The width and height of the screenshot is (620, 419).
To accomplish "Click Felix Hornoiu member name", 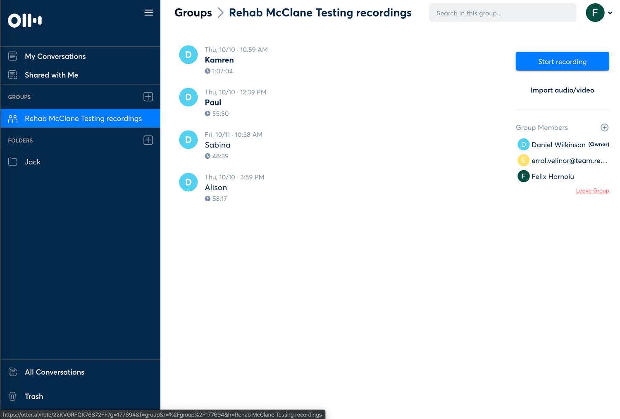I will pyautogui.click(x=553, y=176).
